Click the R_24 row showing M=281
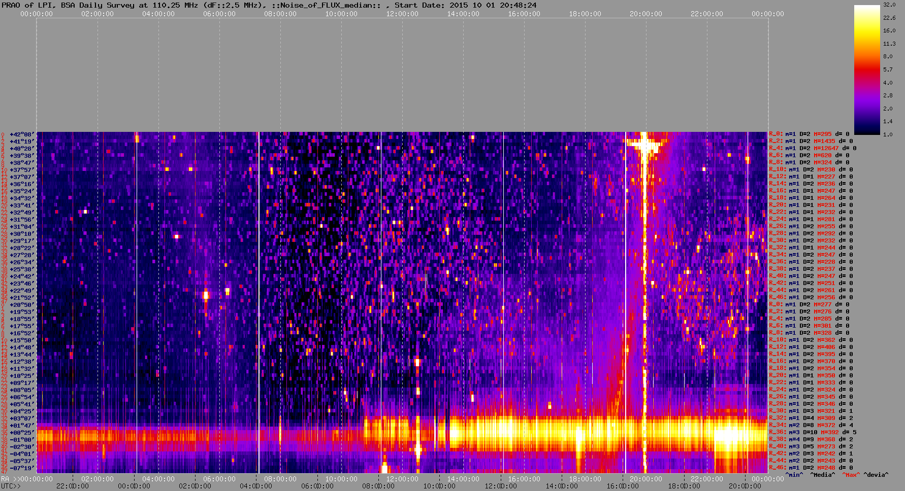The image size is (905, 491). [x=811, y=220]
